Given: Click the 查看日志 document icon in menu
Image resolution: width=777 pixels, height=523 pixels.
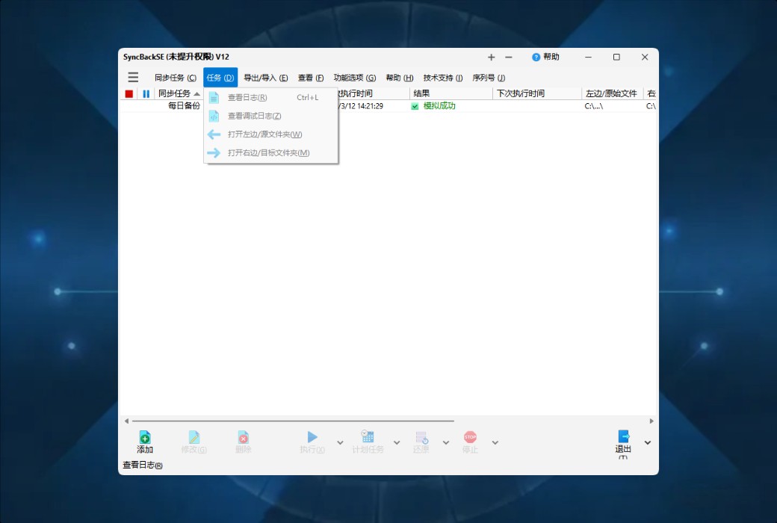Looking at the screenshot, I should point(214,97).
